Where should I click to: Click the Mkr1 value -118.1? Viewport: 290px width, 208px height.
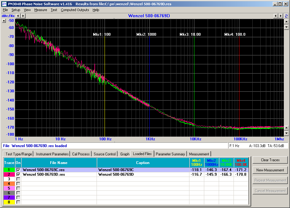tap(197, 170)
